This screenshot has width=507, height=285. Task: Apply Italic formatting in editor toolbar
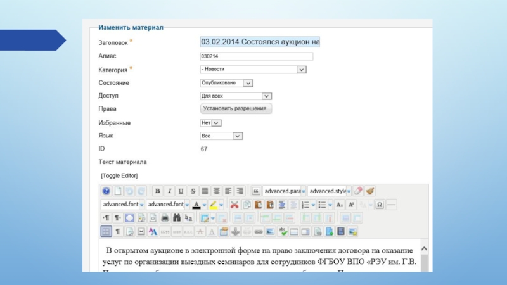tap(169, 191)
